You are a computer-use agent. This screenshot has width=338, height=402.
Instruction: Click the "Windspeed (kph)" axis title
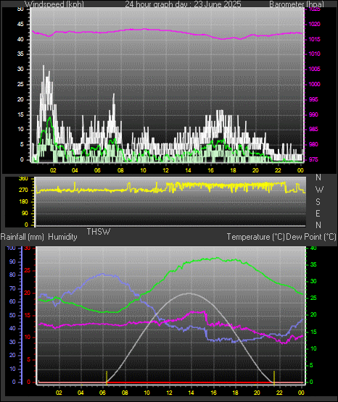pos(54,4)
